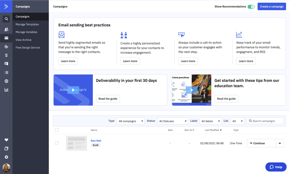Viewport: 290px width, 174px height.
Task: Open Reports using the bar chart icon
Action: [x=6, y=90]
